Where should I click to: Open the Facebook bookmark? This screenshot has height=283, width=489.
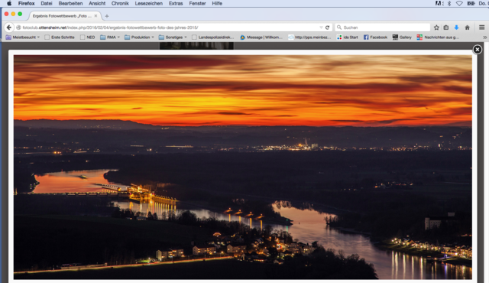coord(375,37)
